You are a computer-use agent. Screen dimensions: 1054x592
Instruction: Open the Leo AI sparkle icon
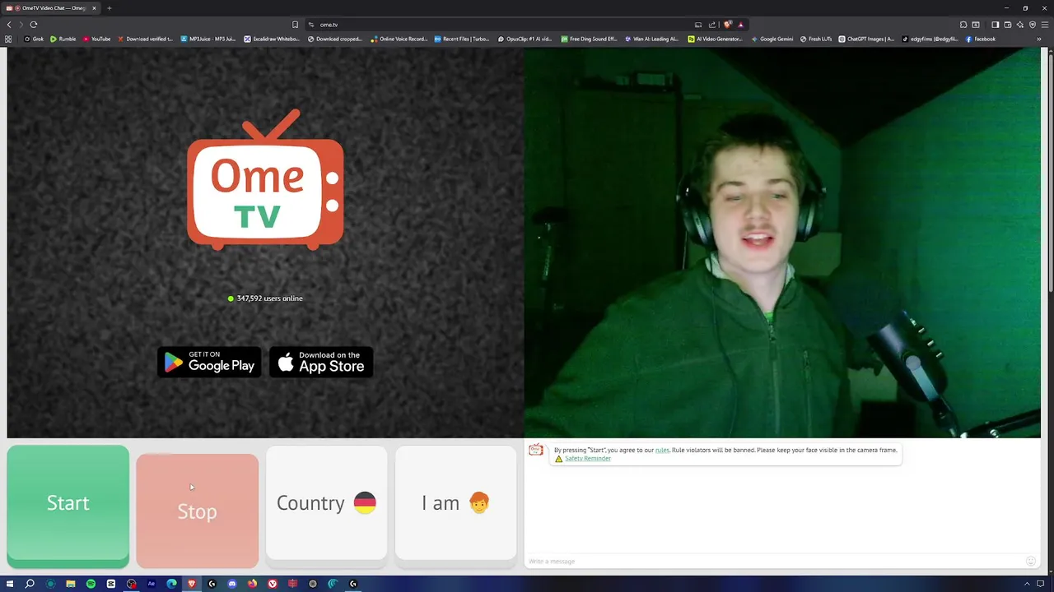pyautogui.click(x=1019, y=25)
